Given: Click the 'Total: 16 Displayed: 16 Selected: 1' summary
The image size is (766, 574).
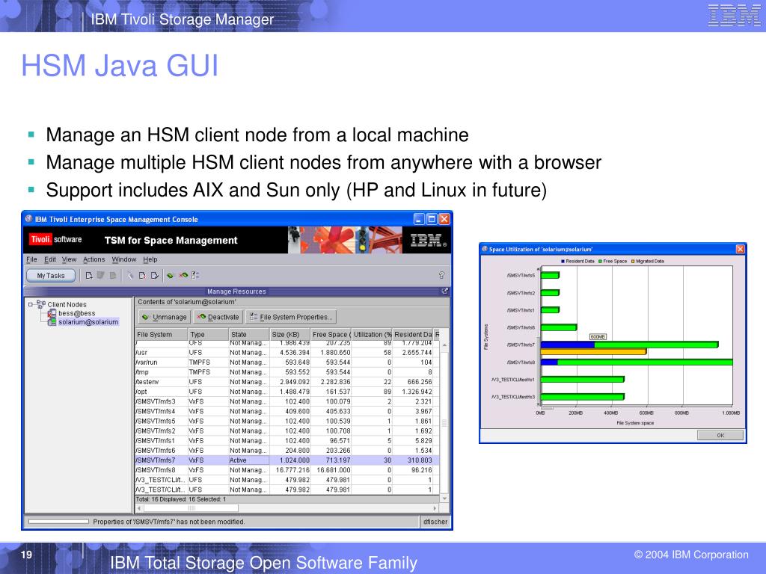Looking at the screenshot, I should [181, 499].
